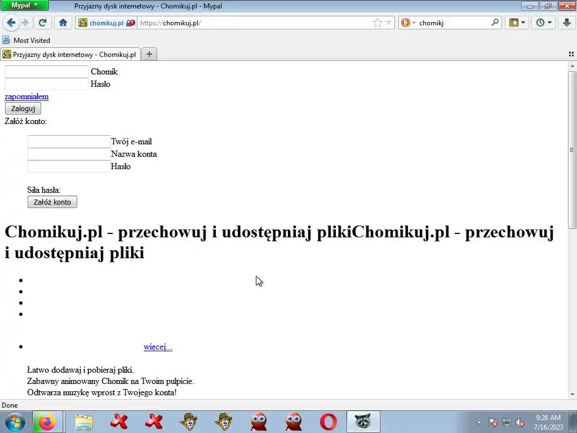Click the Siła hasła: label

coord(44,190)
